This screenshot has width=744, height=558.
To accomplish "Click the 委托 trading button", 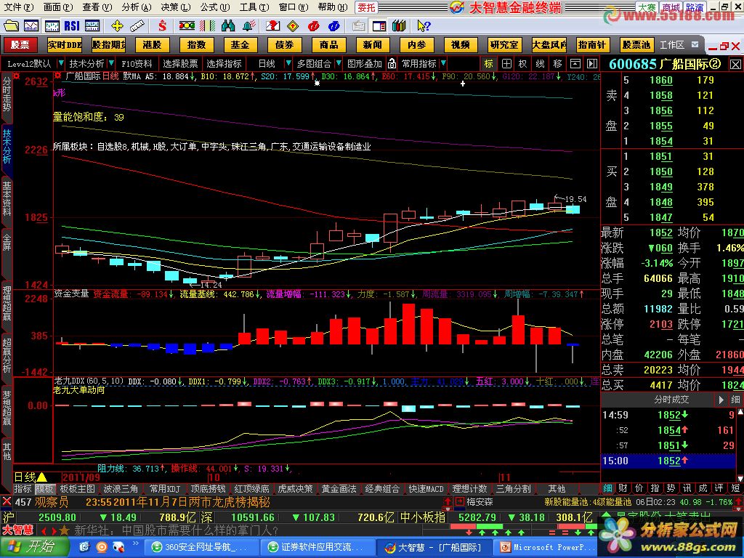I will click(366, 7).
